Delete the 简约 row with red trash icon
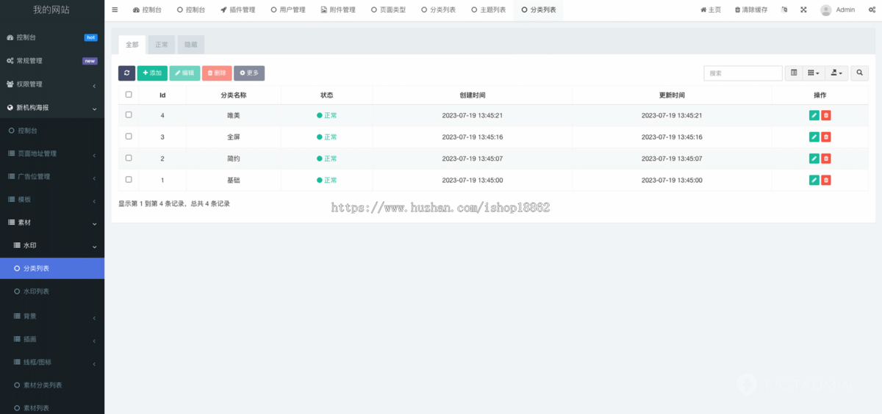The image size is (882, 414). (x=826, y=159)
